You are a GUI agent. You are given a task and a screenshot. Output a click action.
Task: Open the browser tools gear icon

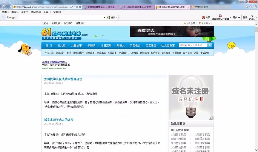pyautogui.click(x=255, y=7)
